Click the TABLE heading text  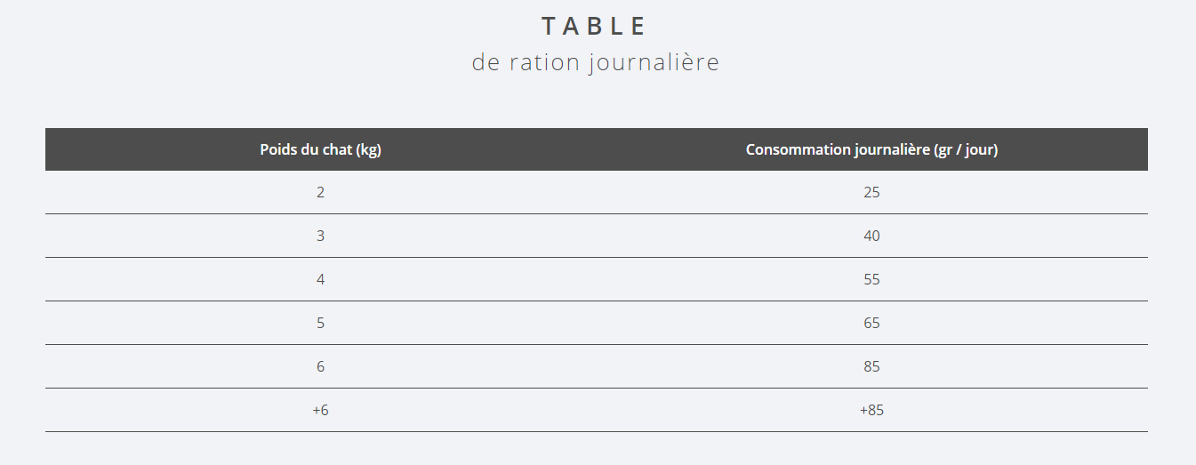tap(594, 27)
